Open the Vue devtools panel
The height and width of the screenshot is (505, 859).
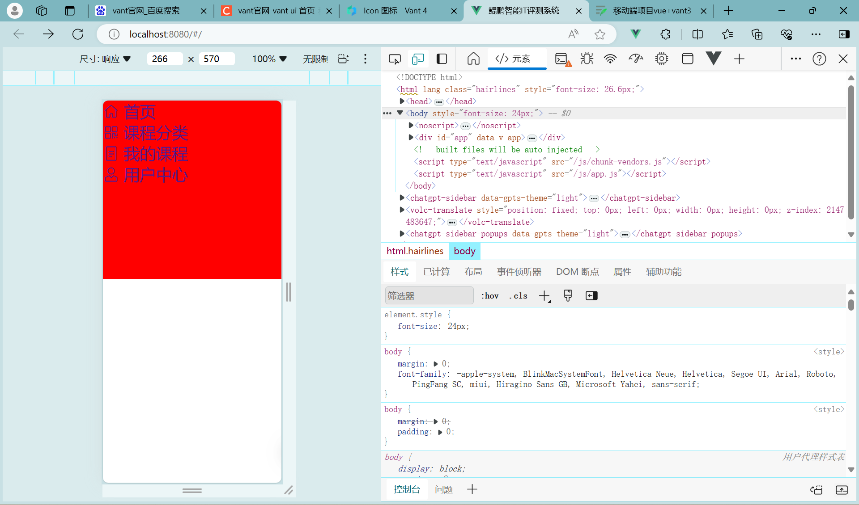pyautogui.click(x=713, y=59)
